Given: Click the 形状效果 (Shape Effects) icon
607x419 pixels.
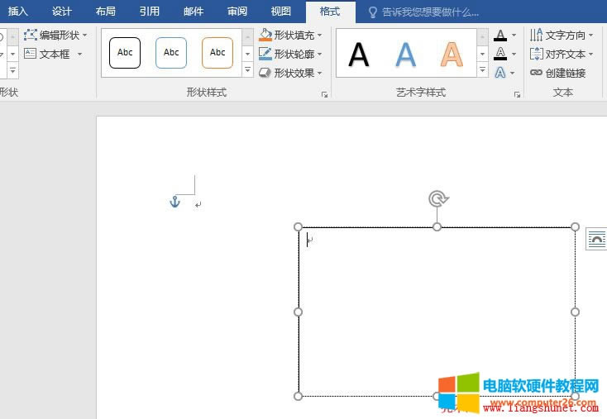Looking at the screenshot, I should [265, 73].
